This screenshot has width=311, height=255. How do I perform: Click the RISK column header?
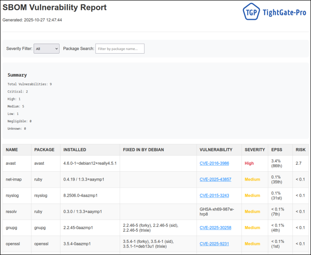point(300,150)
